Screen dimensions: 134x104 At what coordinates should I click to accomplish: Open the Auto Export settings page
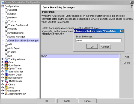pyautogui.click(x=14, y=48)
